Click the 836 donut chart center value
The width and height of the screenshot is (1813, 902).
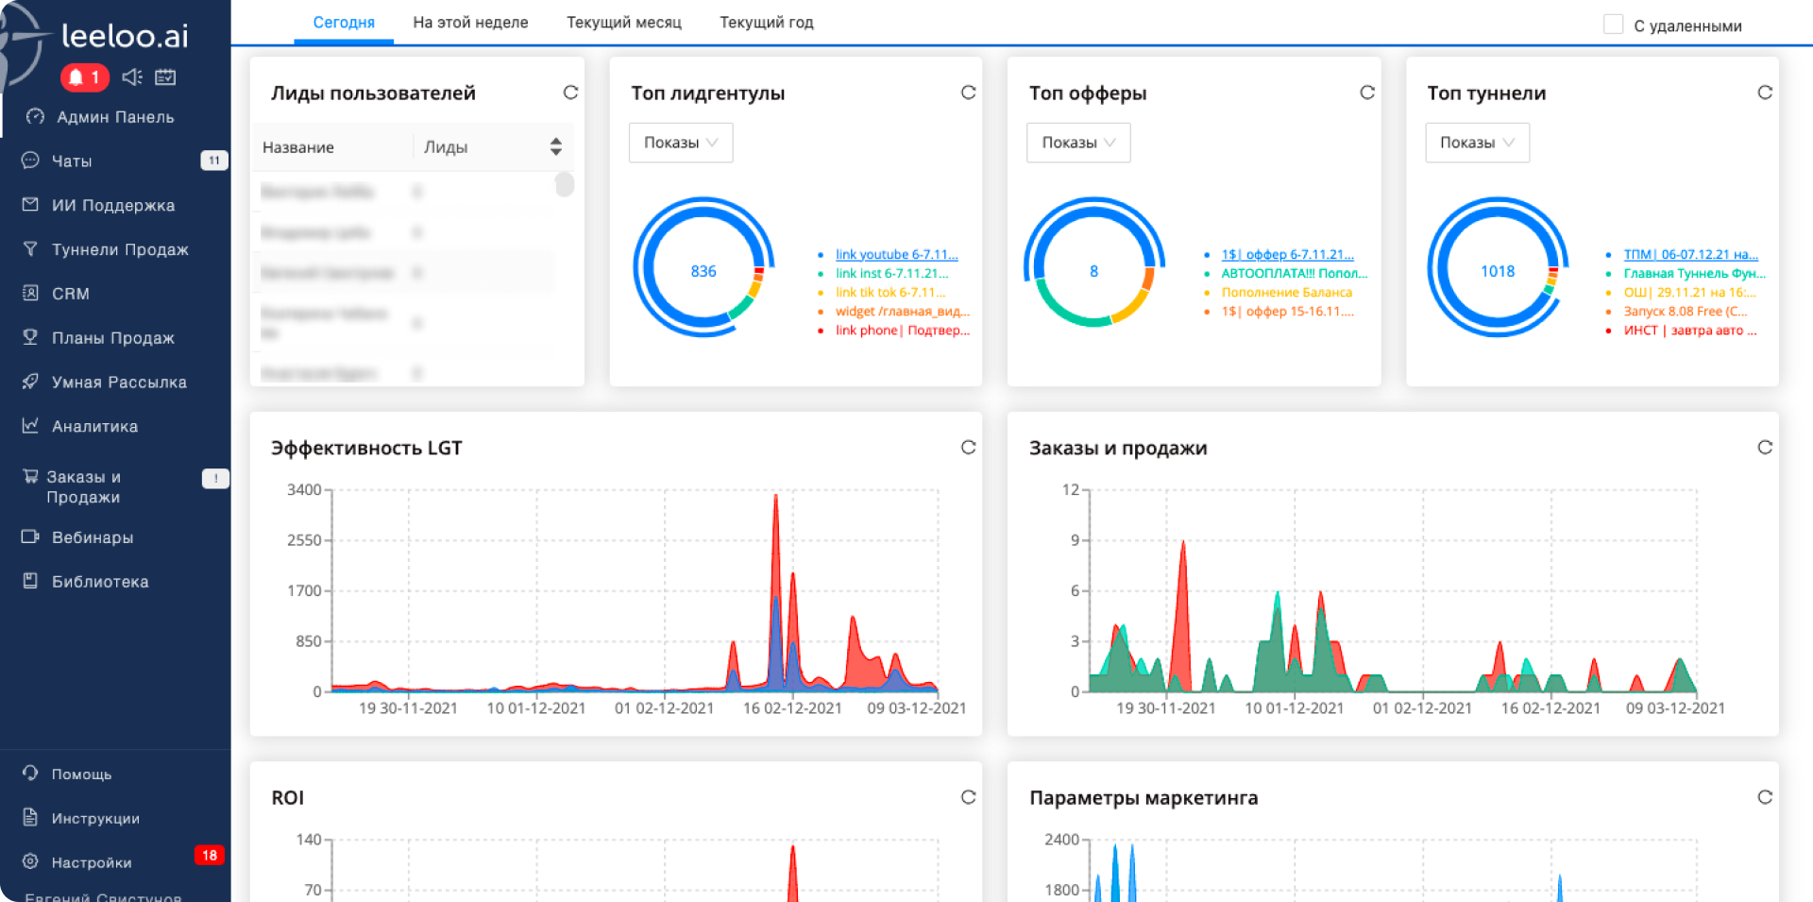(x=703, y=271)
